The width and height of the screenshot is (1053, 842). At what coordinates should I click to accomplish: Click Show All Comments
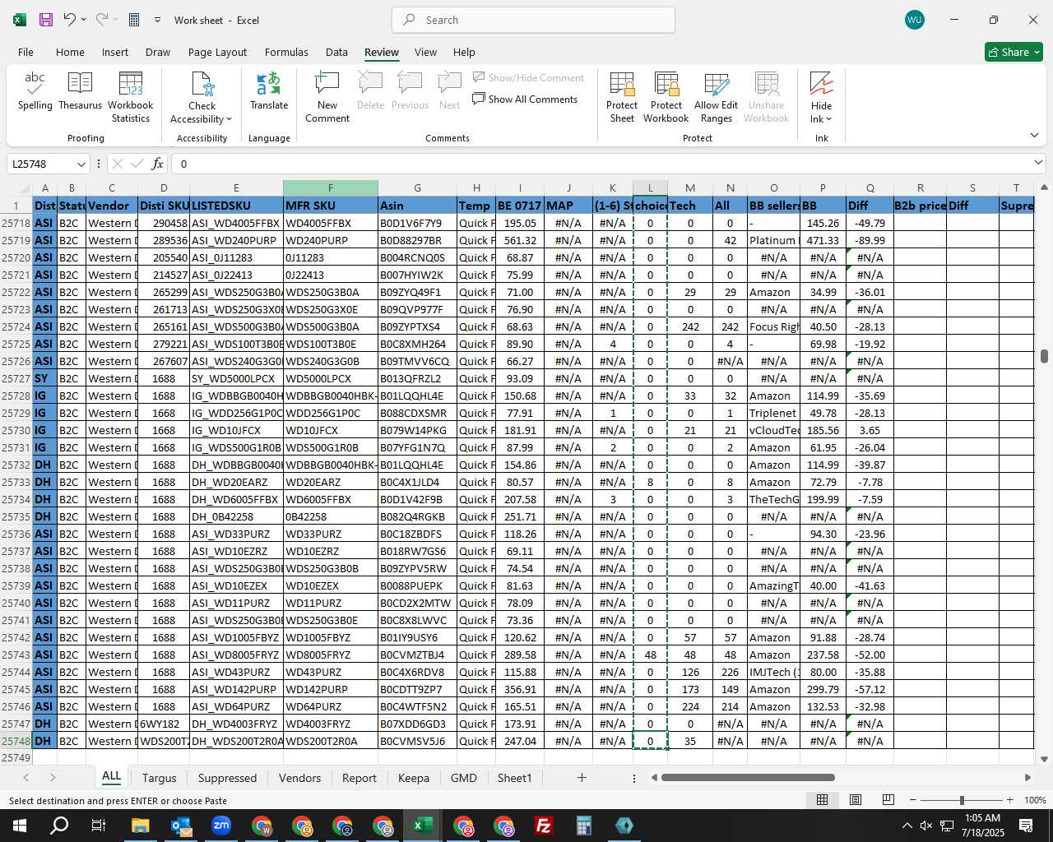pyautogui.click(x=525, y=99)
